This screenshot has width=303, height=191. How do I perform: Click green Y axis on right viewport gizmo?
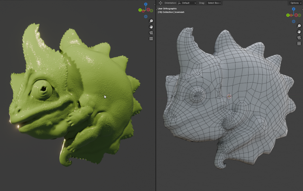(x=288, y=15)
